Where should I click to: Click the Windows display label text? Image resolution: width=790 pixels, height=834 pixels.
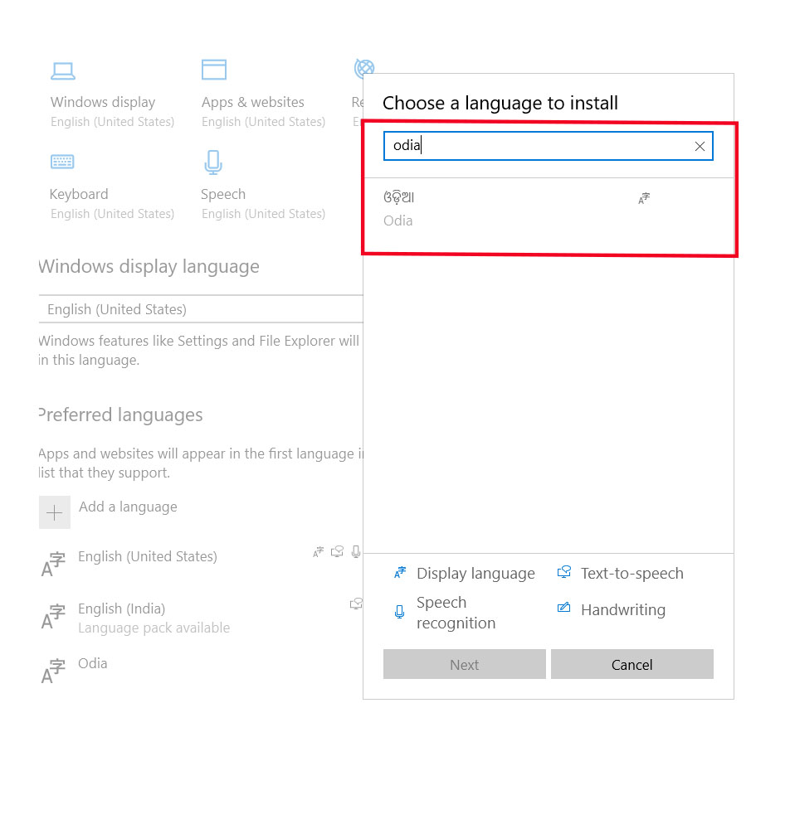[103, 102]
